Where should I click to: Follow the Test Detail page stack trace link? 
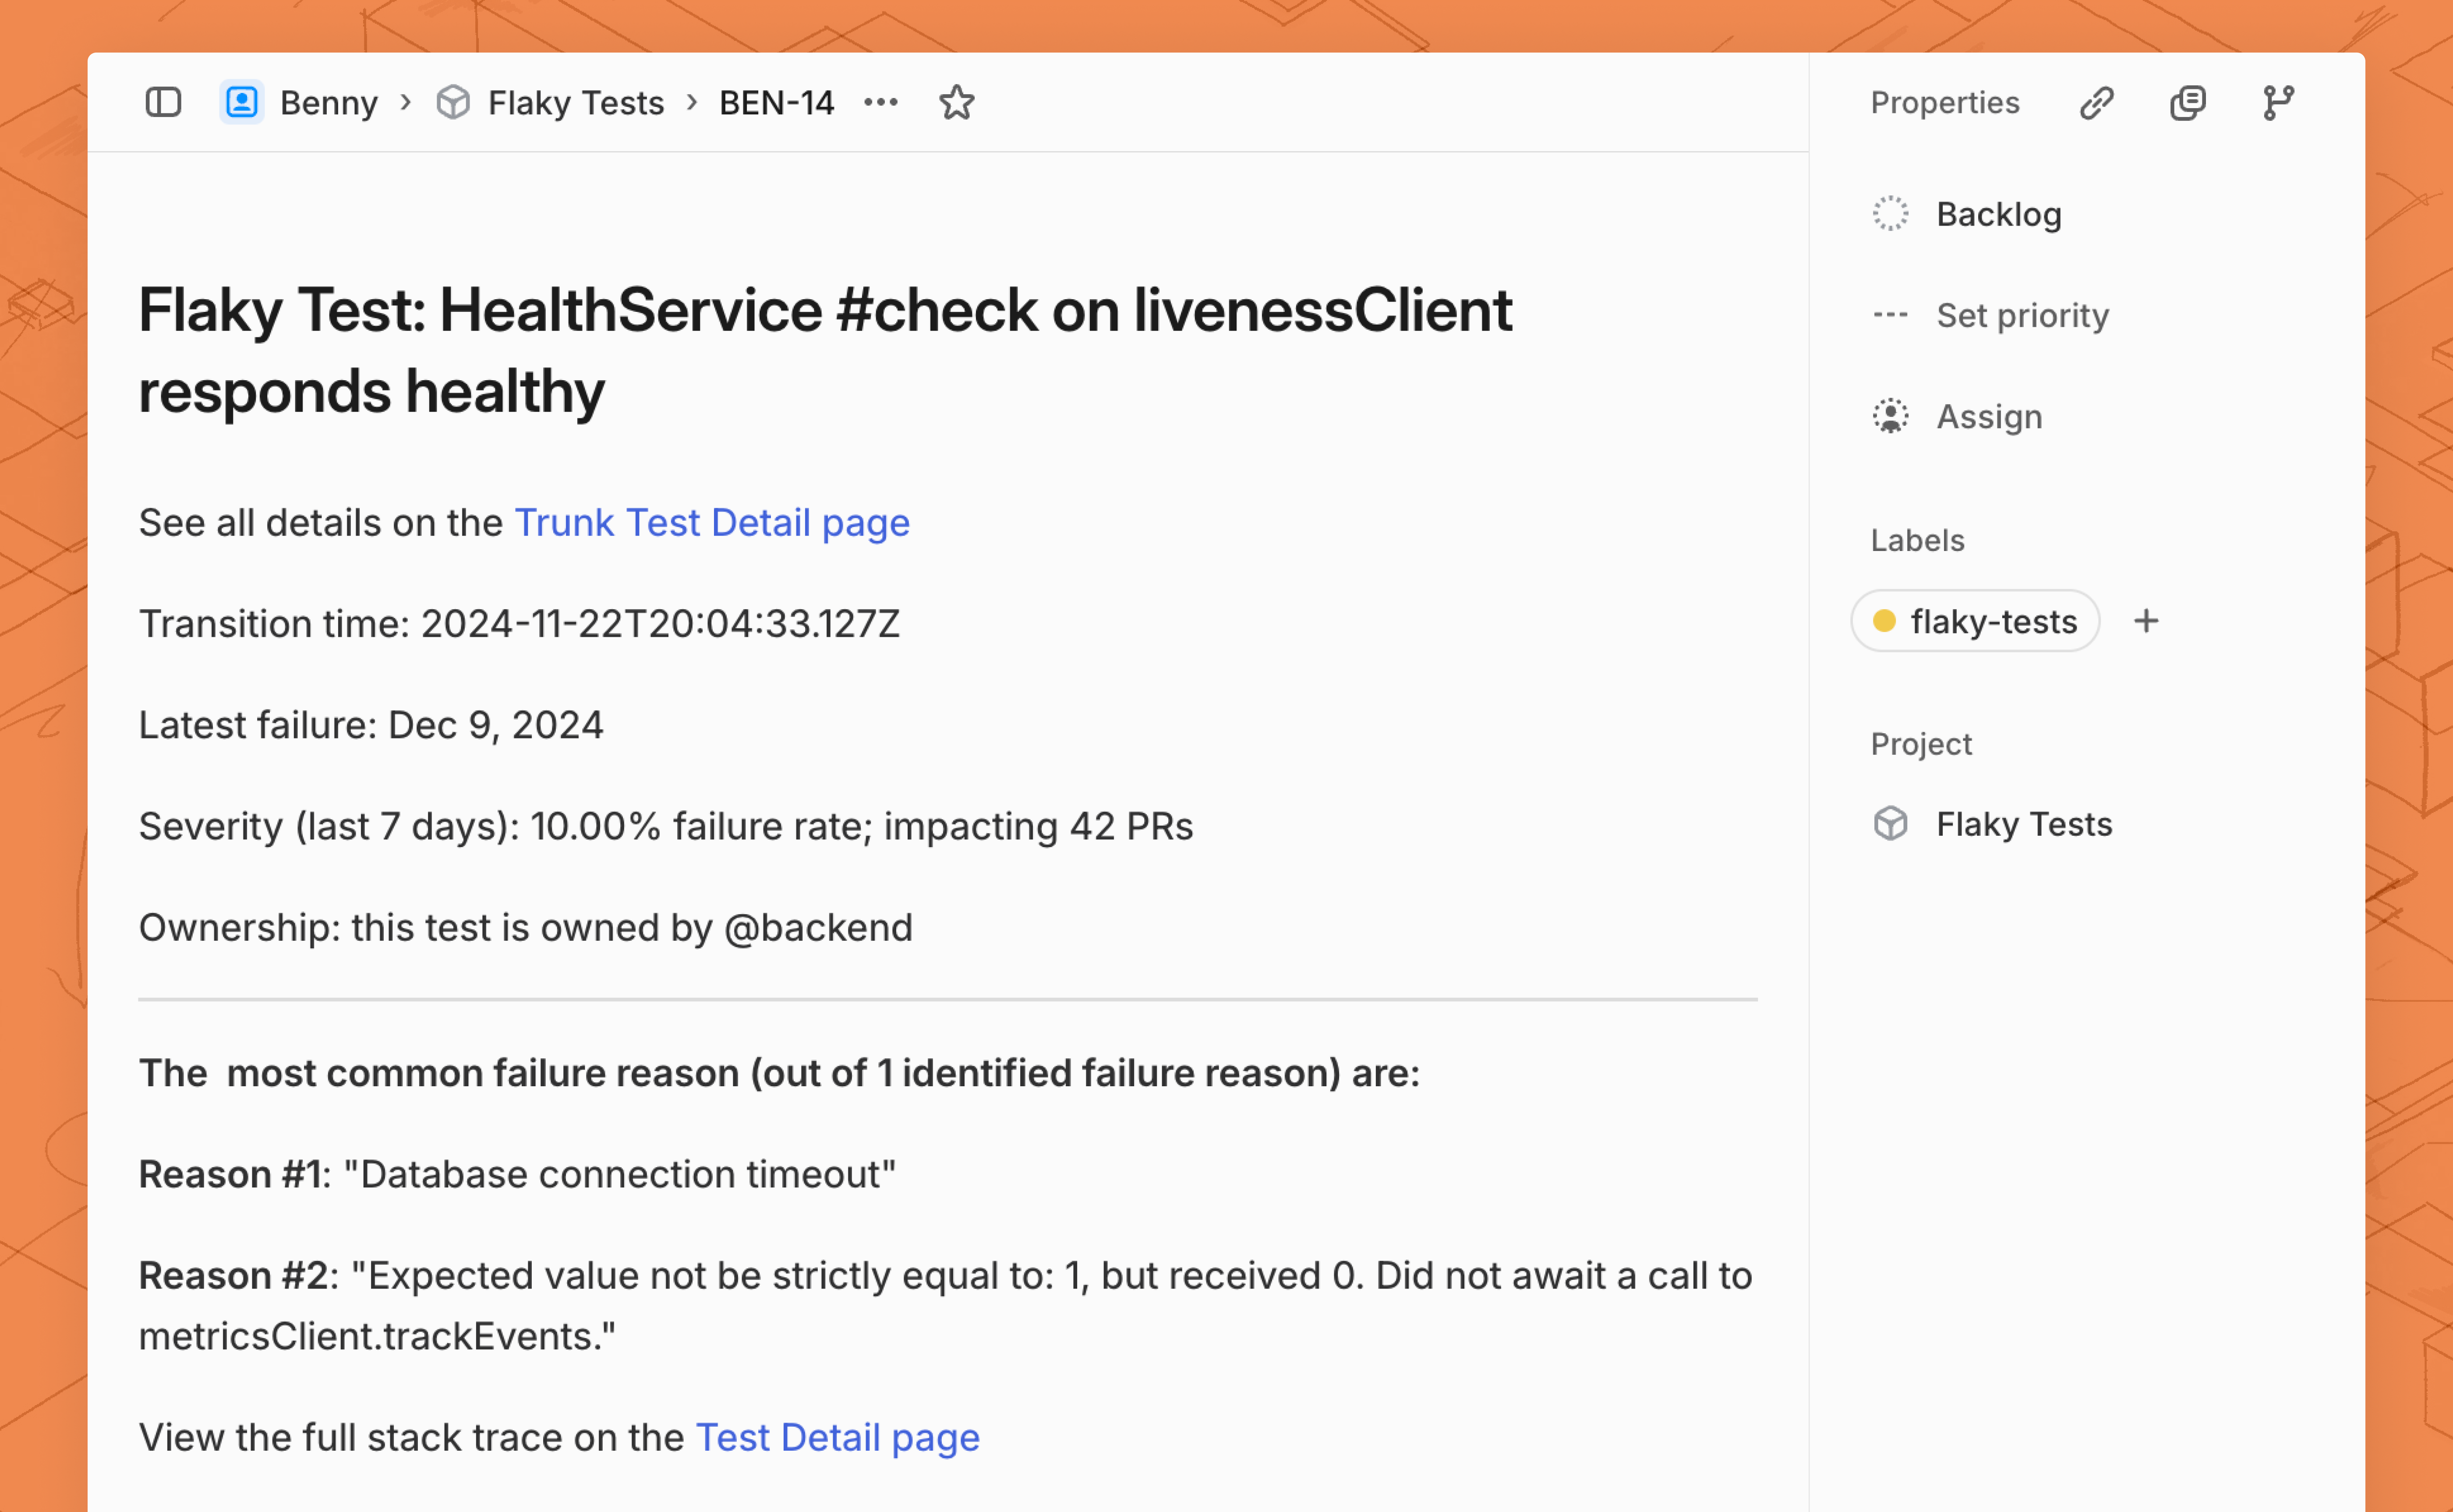pos(837,1437)
